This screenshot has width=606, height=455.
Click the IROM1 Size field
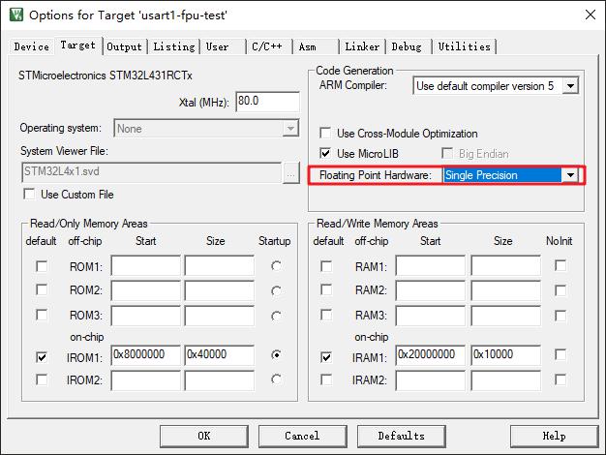pos(220,355)
